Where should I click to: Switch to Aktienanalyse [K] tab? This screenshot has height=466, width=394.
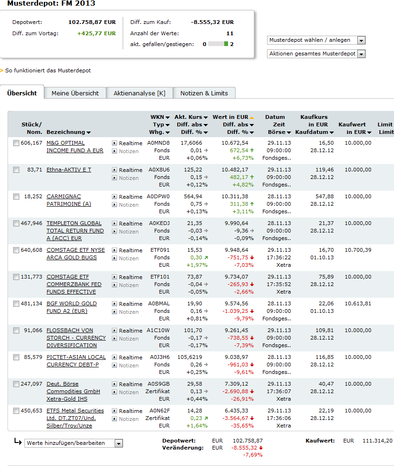pos(140,93)
